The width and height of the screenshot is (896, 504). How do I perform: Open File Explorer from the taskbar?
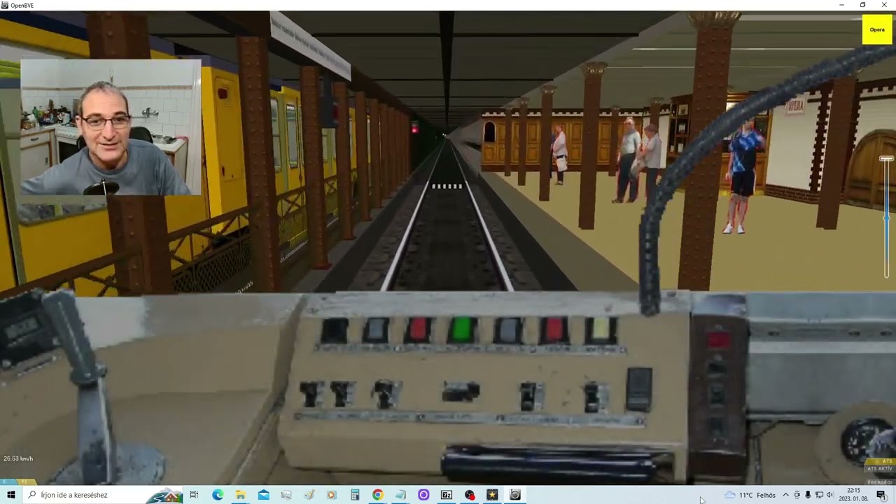pyautogui.click(x=240, y=495)
